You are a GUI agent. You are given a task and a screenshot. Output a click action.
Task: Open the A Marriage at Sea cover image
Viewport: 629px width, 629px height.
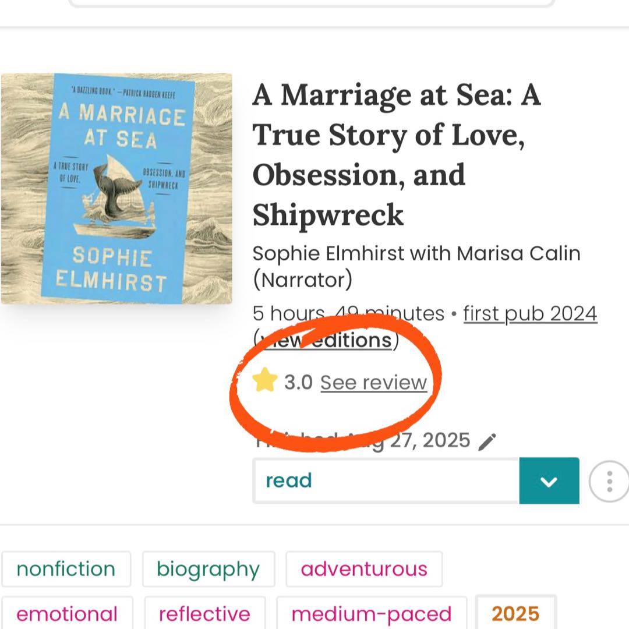pyautogui.click(x=116, y=188)
